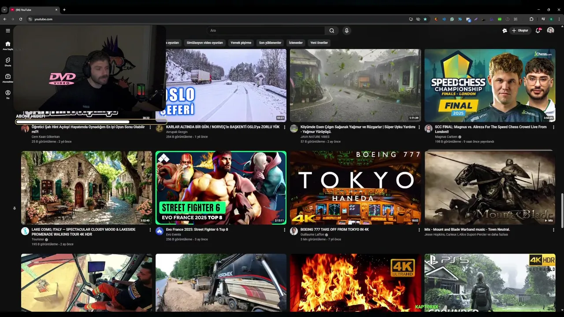This screenshot has height=317, width=564.
Task: Open the tab search dropdown arrow
Action: pyautogui.click(x=4, y=10)
